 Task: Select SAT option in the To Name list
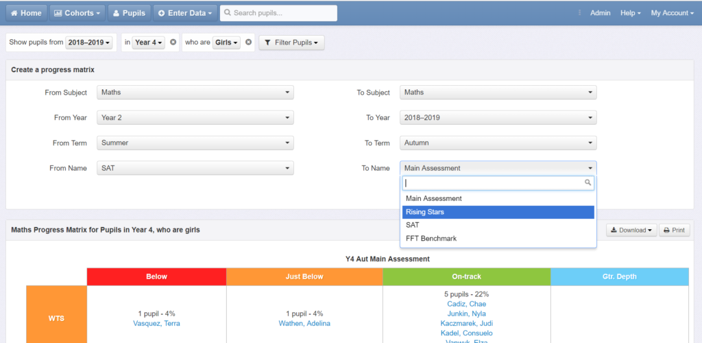(498, 225)
